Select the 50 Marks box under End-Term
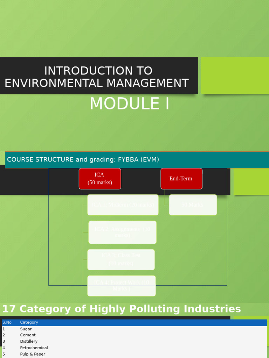This screenshot has width=269, height=358. (x=193, y=205)
